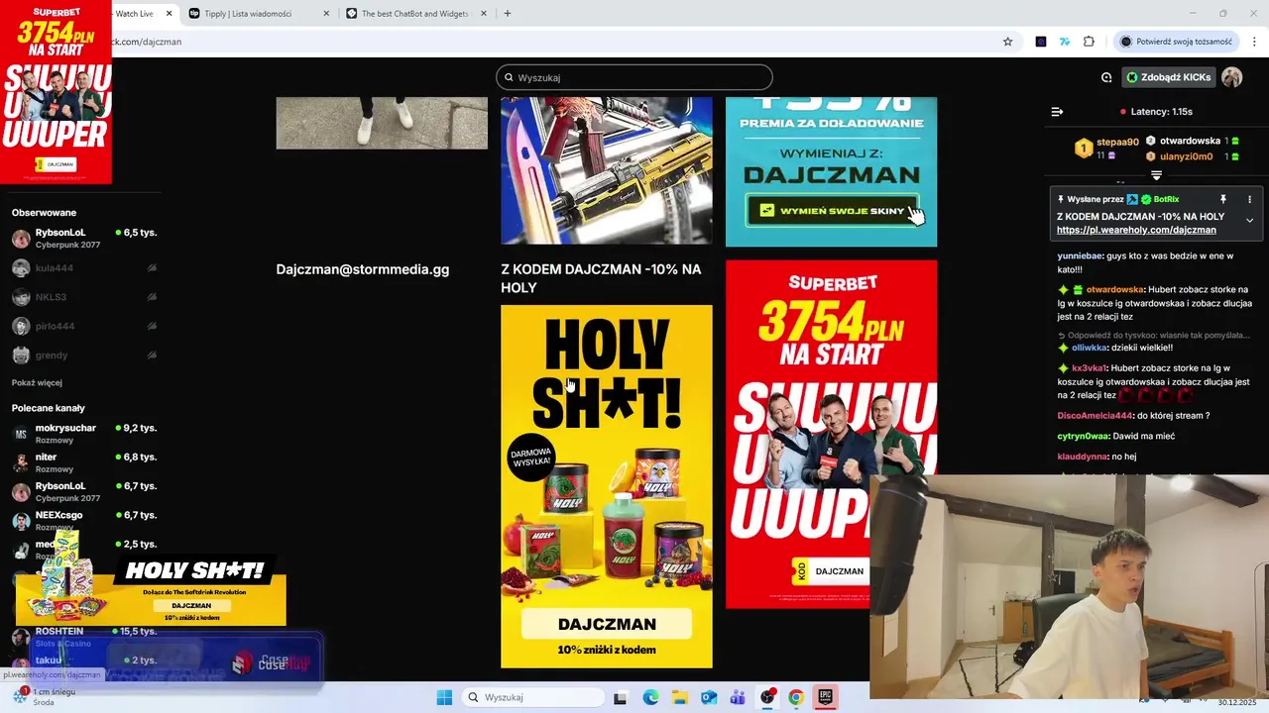Open File Explorer from the taskbar
The image size is (1269, 713).
(679, 697)
